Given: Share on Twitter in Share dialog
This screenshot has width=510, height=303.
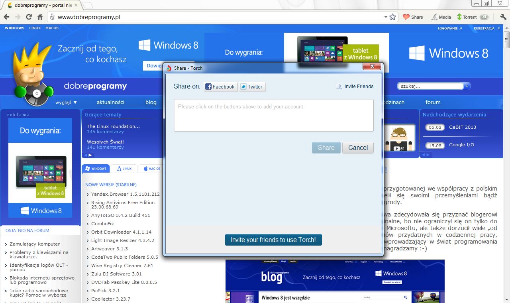Looking at the screenshot, I should (252, 87).
